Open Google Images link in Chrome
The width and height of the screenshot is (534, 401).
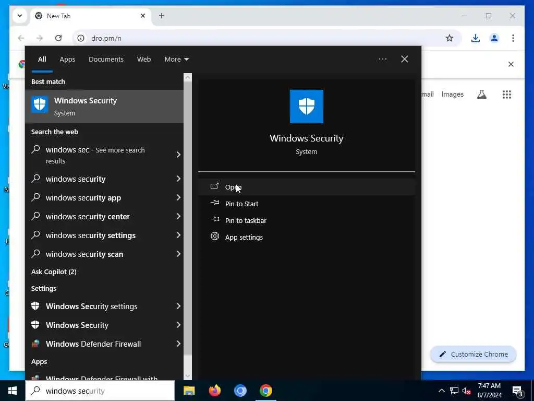click(452, 95)
